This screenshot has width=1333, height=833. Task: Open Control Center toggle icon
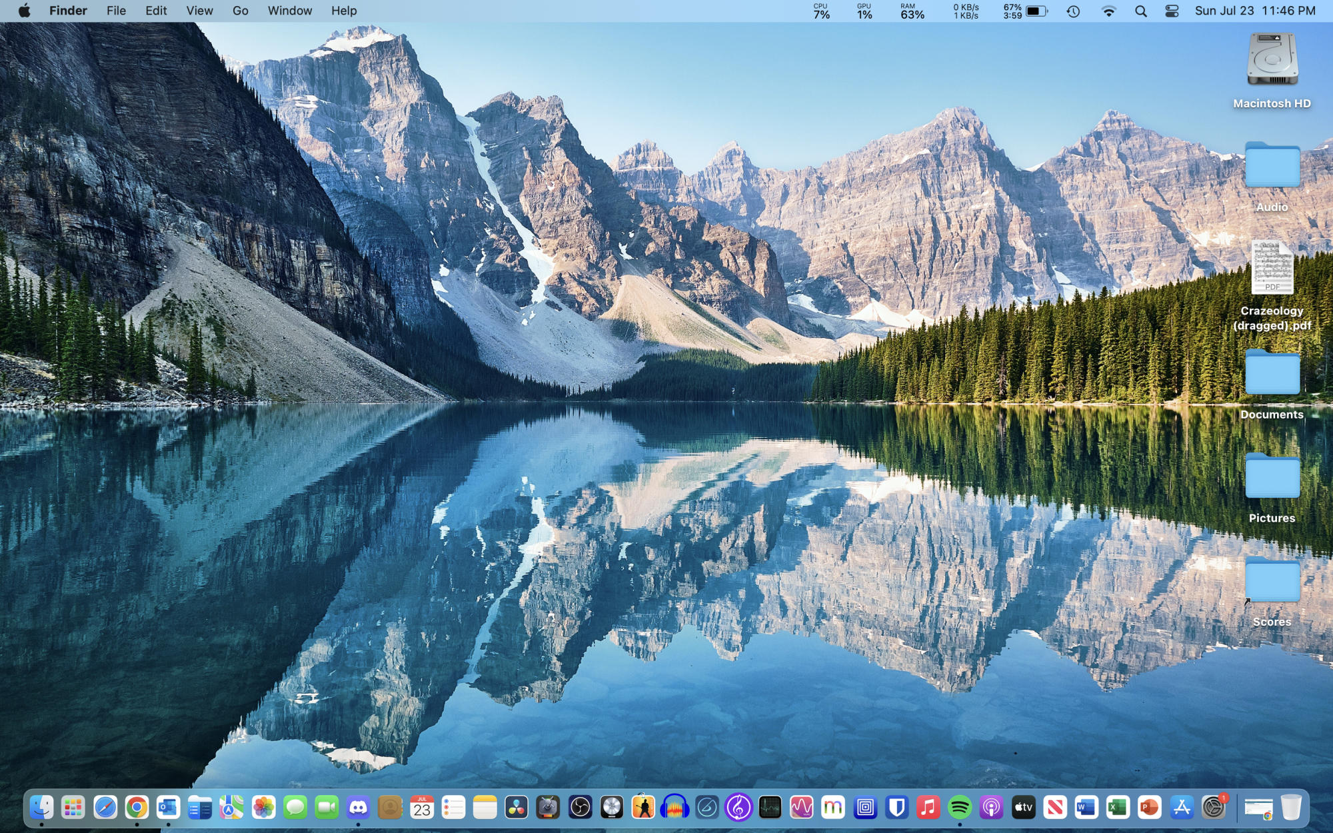[x=1172, y=11]
